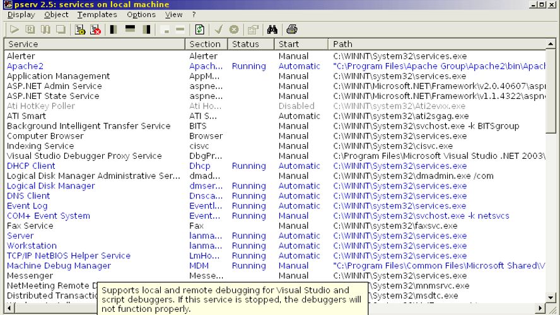Select TCP/IP NetBIOS Helper Service row
Viewport: 560px width, 315px height.
coord(275,256)
